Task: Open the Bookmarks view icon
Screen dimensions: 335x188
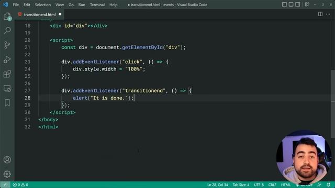Action: (x=7, y=103)
